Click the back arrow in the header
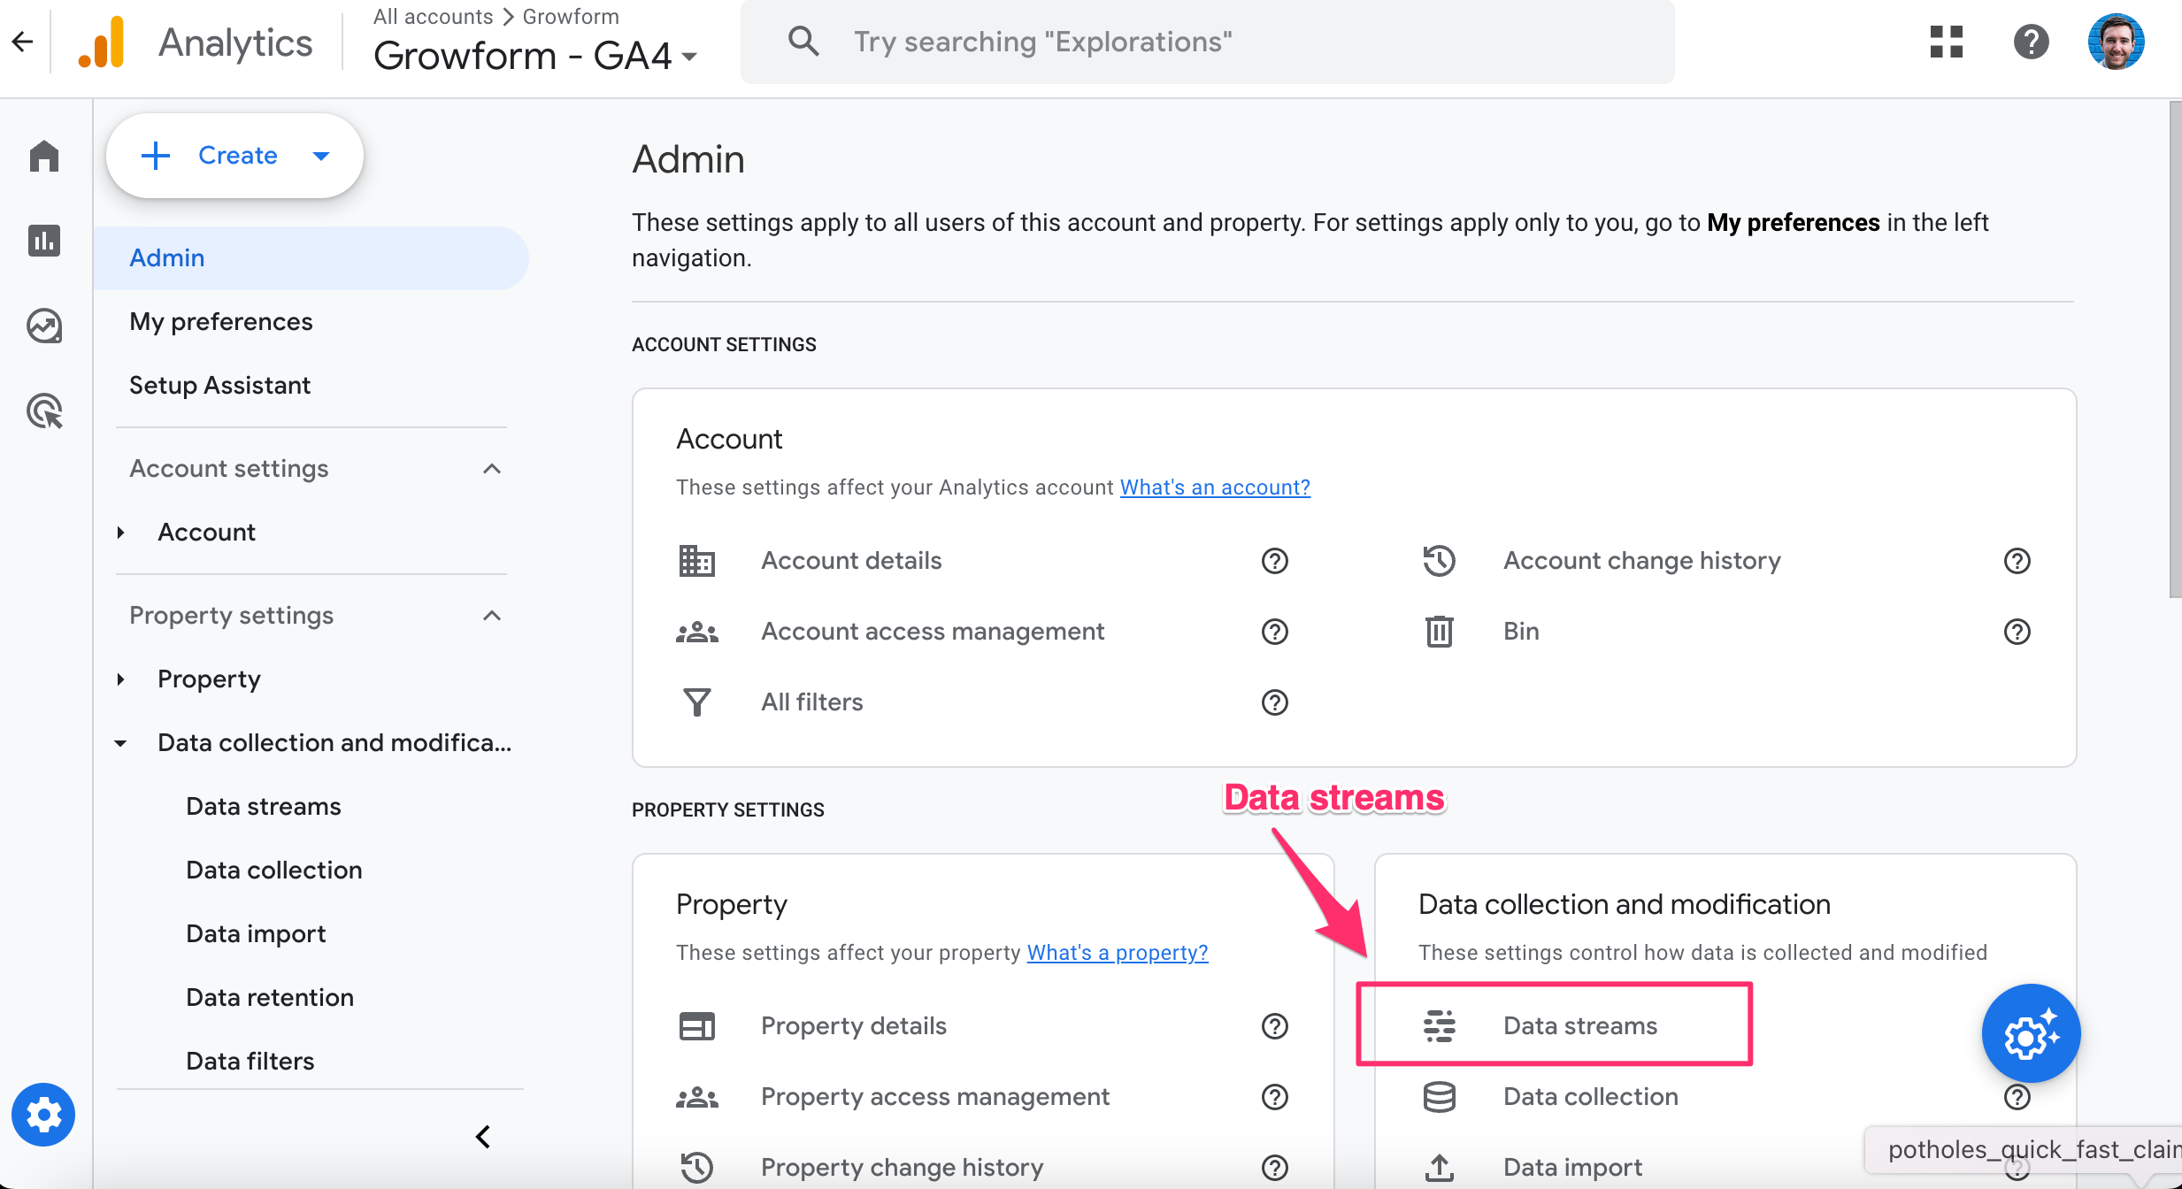 (23, 41)
